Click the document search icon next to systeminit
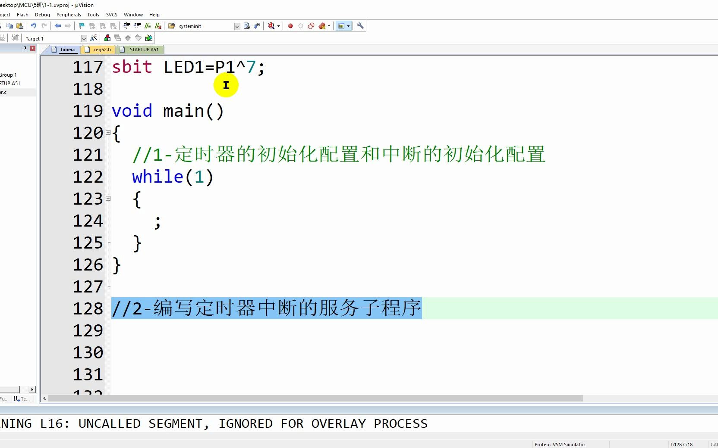This screenshot has height=448, width=718. (247, 26)
